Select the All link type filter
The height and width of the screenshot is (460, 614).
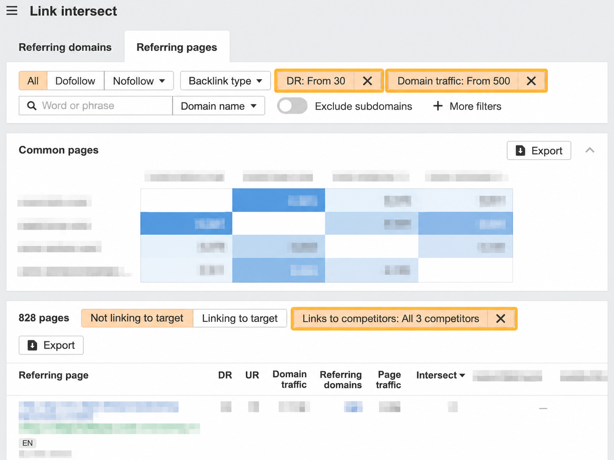[x=33, y=80]
